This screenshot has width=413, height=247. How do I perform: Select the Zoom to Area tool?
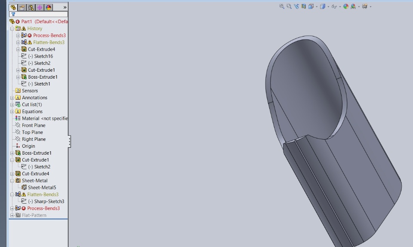point(289,6)
